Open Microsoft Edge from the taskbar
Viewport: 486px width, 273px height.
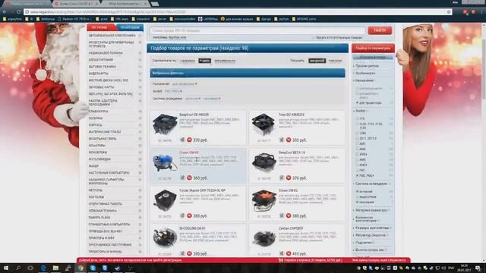[43, 268]
